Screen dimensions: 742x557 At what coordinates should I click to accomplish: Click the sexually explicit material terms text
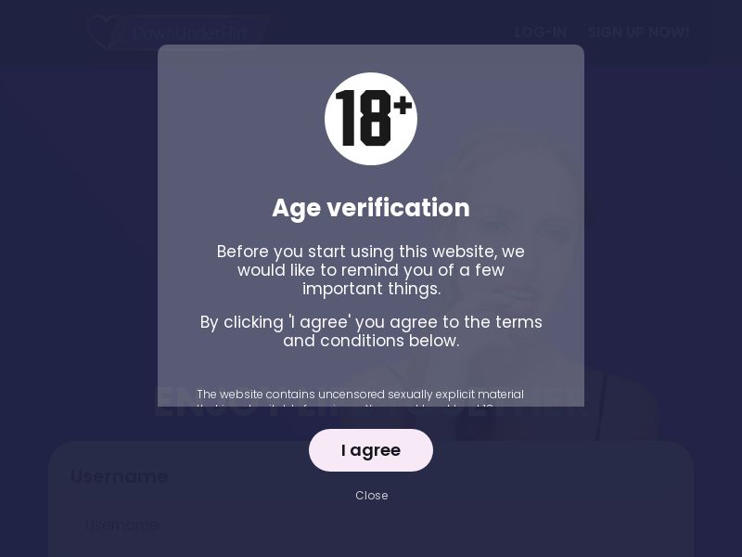360,395
